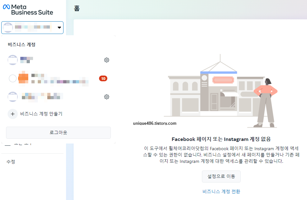The height and width of the screenshot is (200, 307).
Task: Select the account with 10 notifications
Action: (x=58, y=78)
